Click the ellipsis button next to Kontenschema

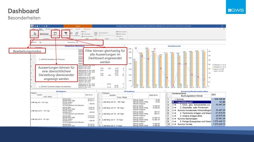101,42
